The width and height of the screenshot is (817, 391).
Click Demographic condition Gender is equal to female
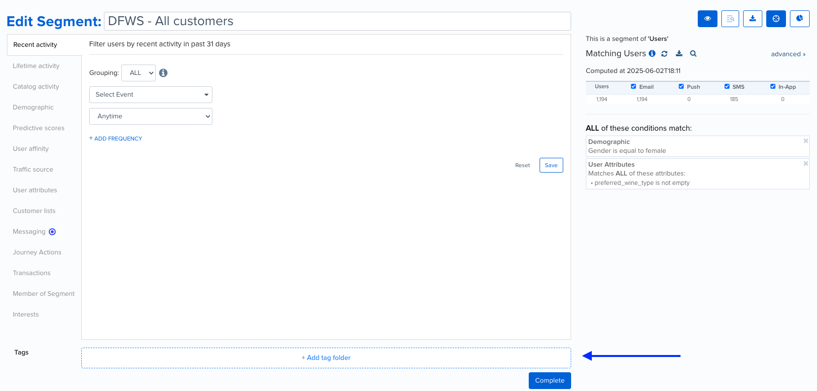(697, 146)
